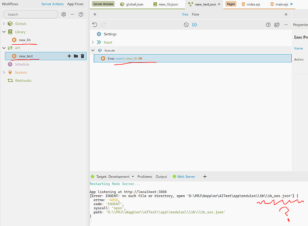
Task: Click the blue output toggle icon
Action: [x=195, y=24]
